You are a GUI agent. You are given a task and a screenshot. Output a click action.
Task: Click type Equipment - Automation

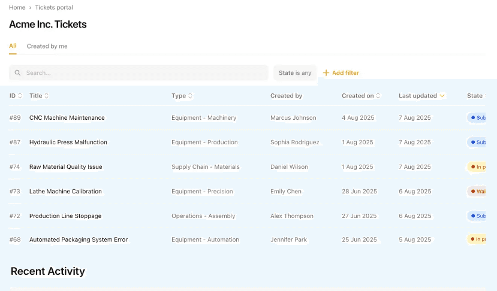(206, 240)
